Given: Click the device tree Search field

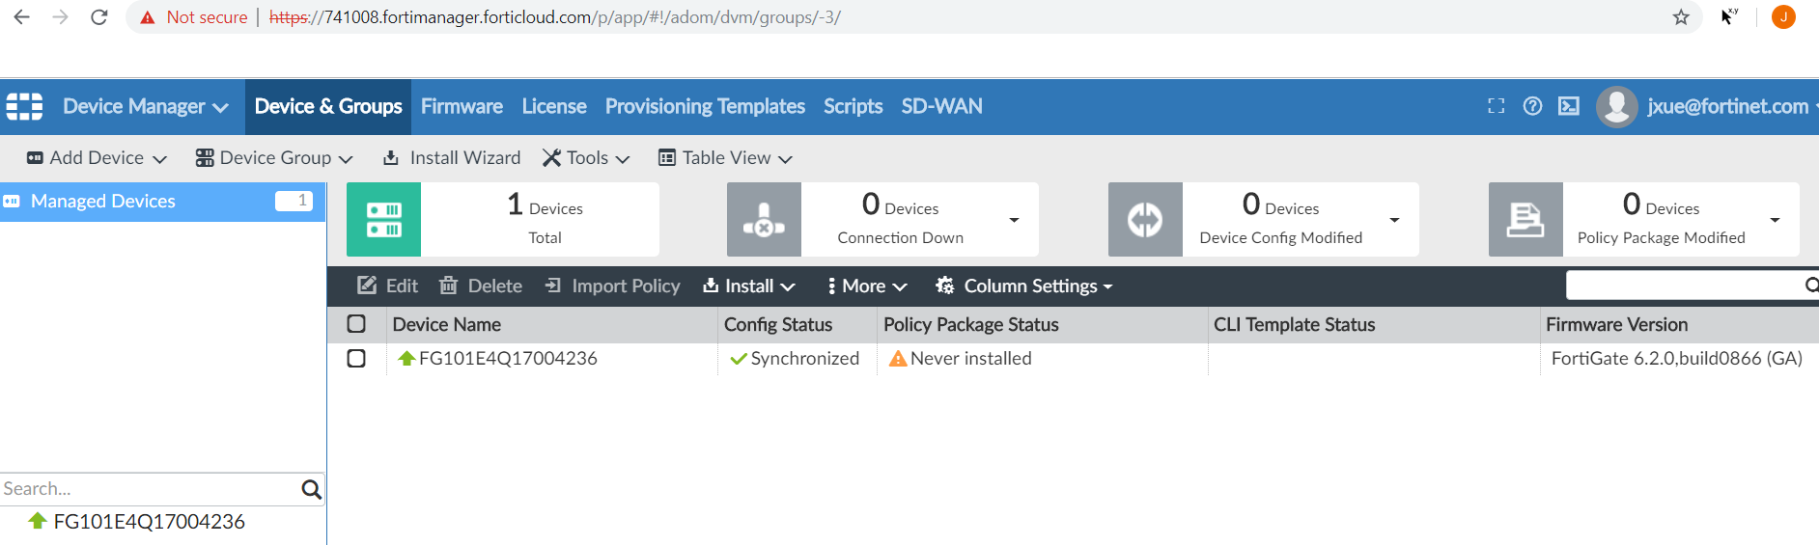Looking at the screenshot, I should (150, 489).
